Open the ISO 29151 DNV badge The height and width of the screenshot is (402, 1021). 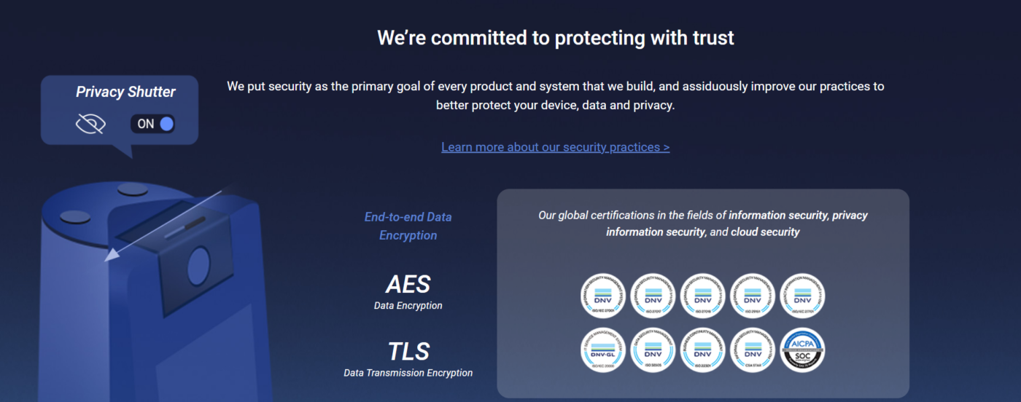[753, 296]
